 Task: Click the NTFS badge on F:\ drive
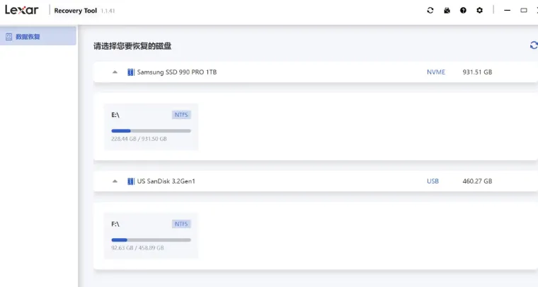[181, 224]
